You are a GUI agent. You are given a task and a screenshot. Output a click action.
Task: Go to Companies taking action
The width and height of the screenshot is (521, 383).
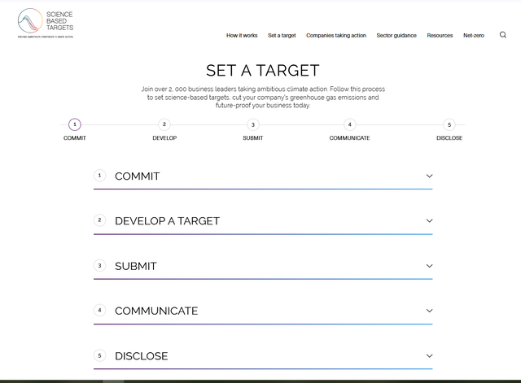click(x=335, y=36)
